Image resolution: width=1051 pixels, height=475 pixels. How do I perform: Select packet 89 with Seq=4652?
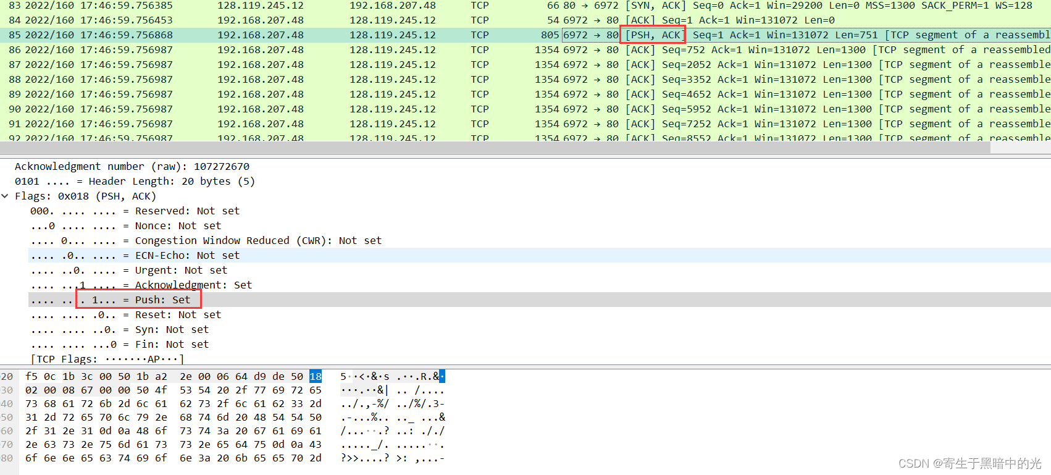click(x=525, y=95)
